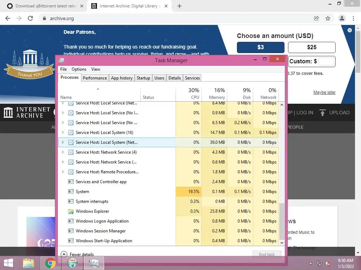This screenshot has width=361, height=270.
Task: Select the $3 donation amount
Action: pyautogui.click(x=261, y=47)
